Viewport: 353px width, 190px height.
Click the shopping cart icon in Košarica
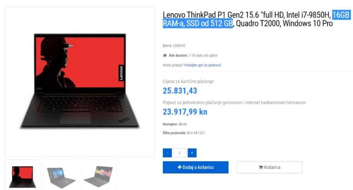[x=261, y=167]
